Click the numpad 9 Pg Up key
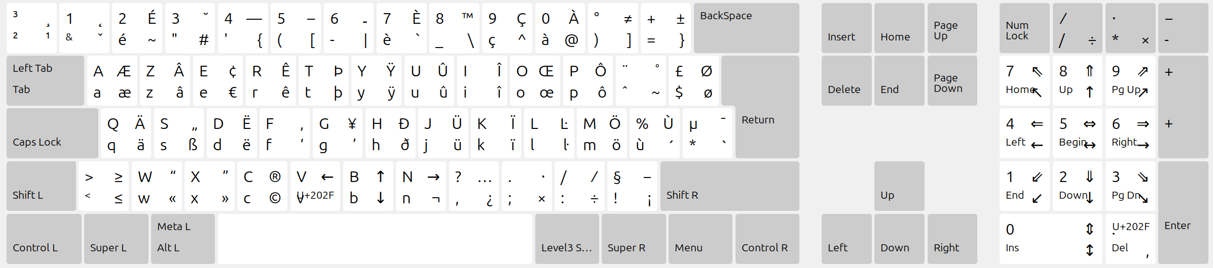The image size is (1213, 268). coord(1130,81)
